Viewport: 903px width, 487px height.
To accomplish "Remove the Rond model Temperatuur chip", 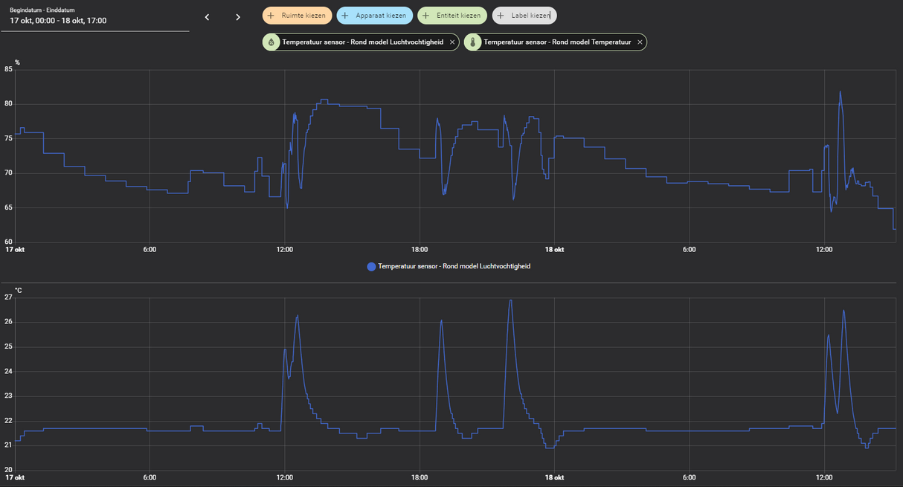I will 640,42.
